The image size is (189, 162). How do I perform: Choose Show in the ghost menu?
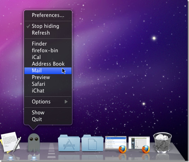point(48,113)
